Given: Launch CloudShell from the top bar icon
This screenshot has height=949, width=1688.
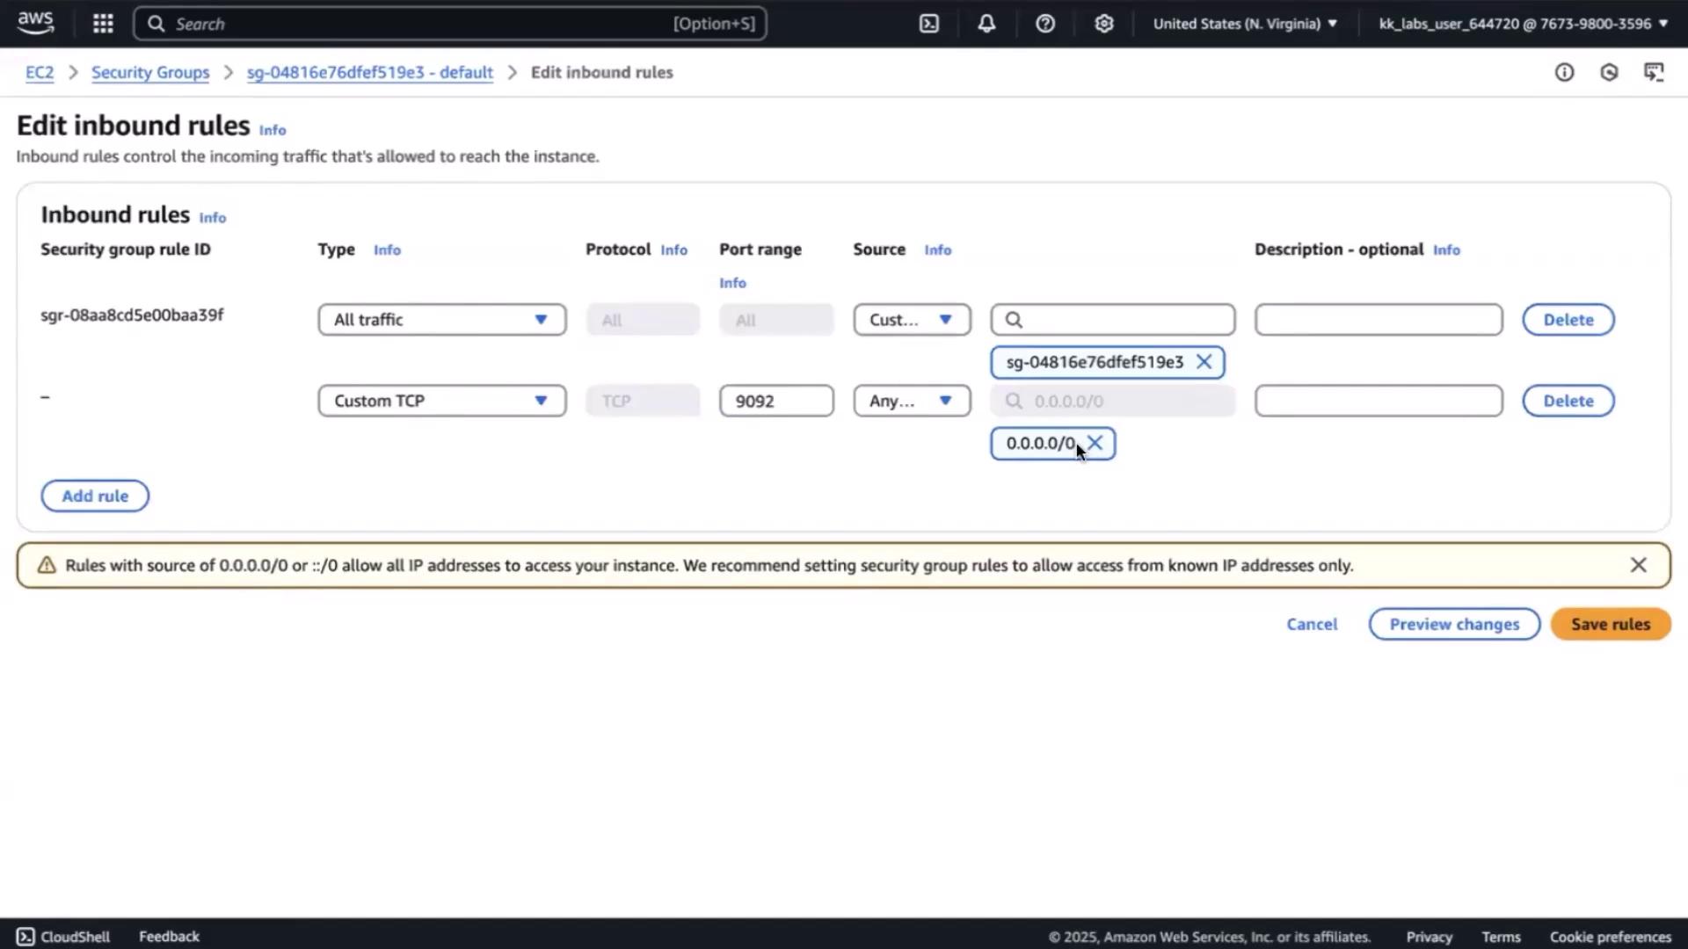Looking at the screenshot, I should (x=929, y=24).
